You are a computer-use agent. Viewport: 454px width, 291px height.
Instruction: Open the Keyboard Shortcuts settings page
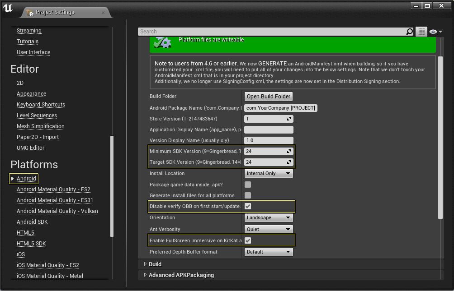coord(41,104)
